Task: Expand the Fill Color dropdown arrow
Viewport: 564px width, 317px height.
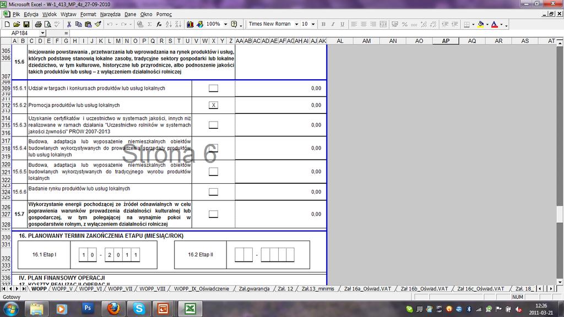Action: pyautogui.click(x=487, y=24)
